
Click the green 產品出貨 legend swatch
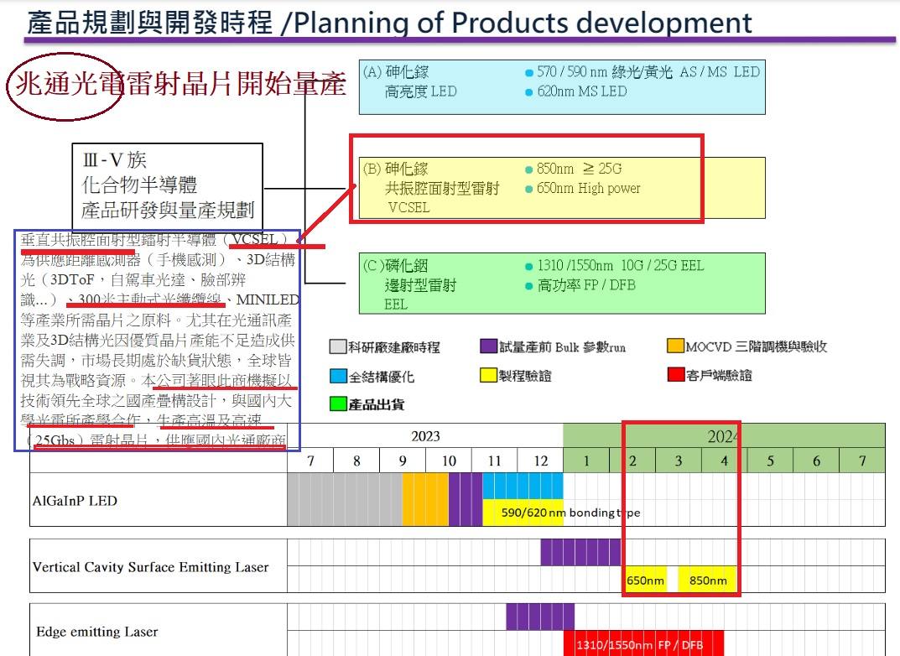(x=339, y=404)
